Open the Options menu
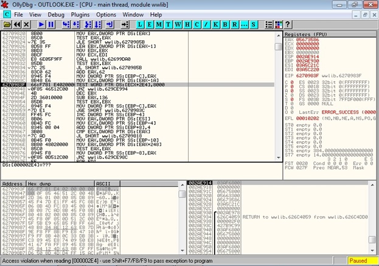This screenshot has height=266, width=379. click(106, 14)
